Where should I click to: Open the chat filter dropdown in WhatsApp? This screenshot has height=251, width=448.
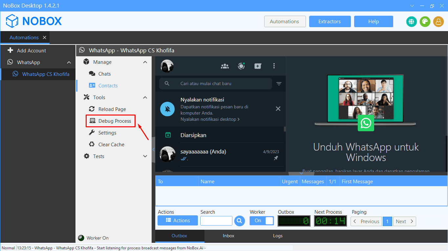click(x=279, y=83)
